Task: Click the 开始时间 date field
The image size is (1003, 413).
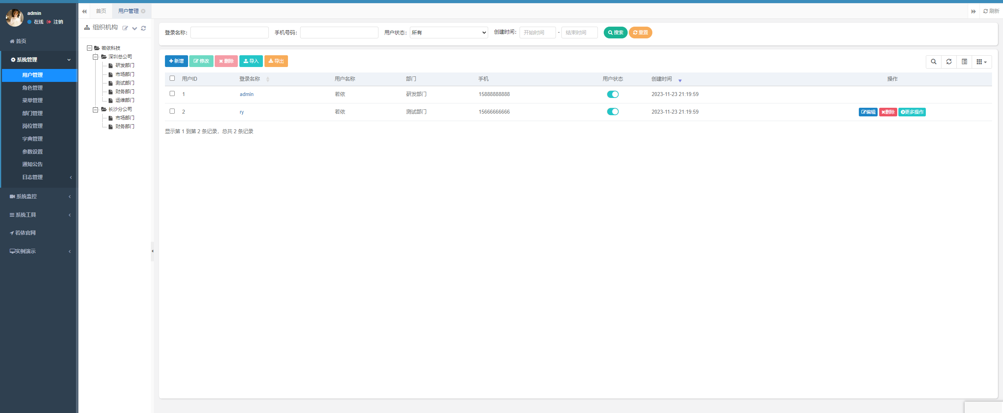Action: pos(538,33)
